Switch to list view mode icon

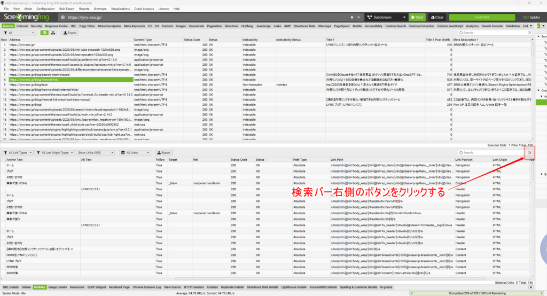(x=44, y=33)
